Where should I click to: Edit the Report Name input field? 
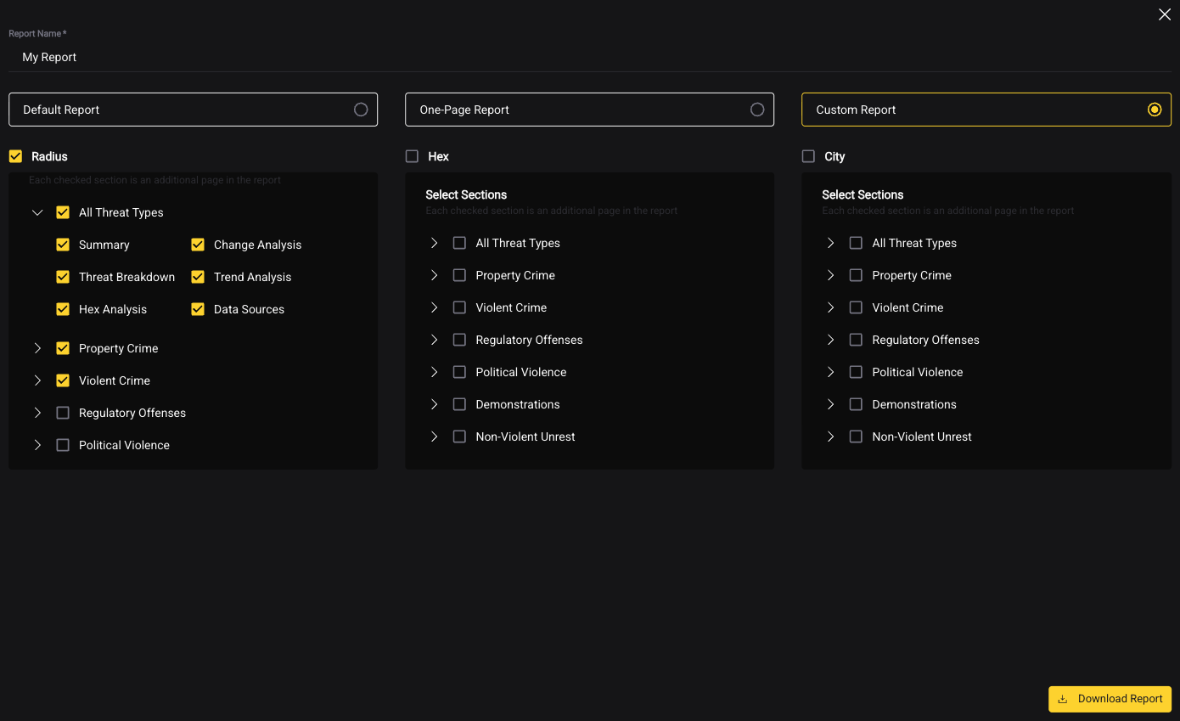589,57
